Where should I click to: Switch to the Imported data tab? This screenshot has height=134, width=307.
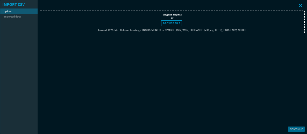click(12, 17)
